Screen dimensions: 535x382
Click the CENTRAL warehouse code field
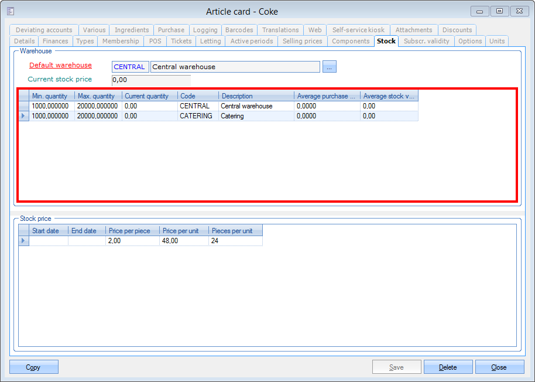129,67
